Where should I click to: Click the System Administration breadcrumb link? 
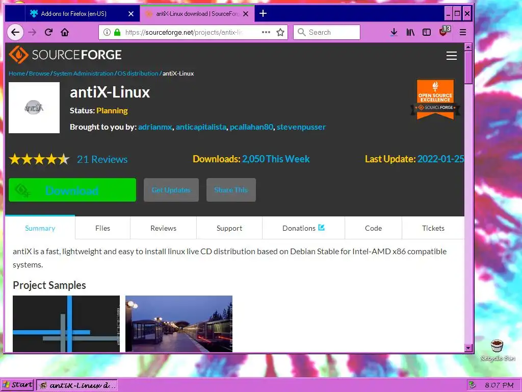click(83, 73)
